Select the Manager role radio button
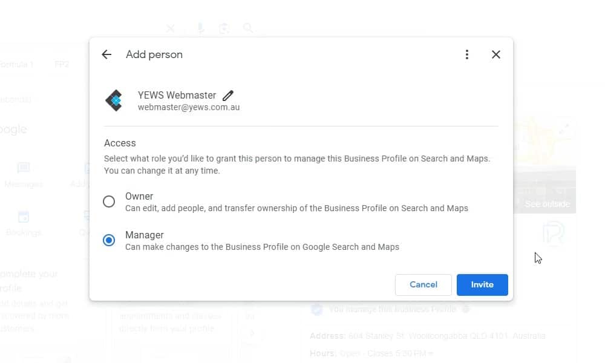 tap(109, 241)
